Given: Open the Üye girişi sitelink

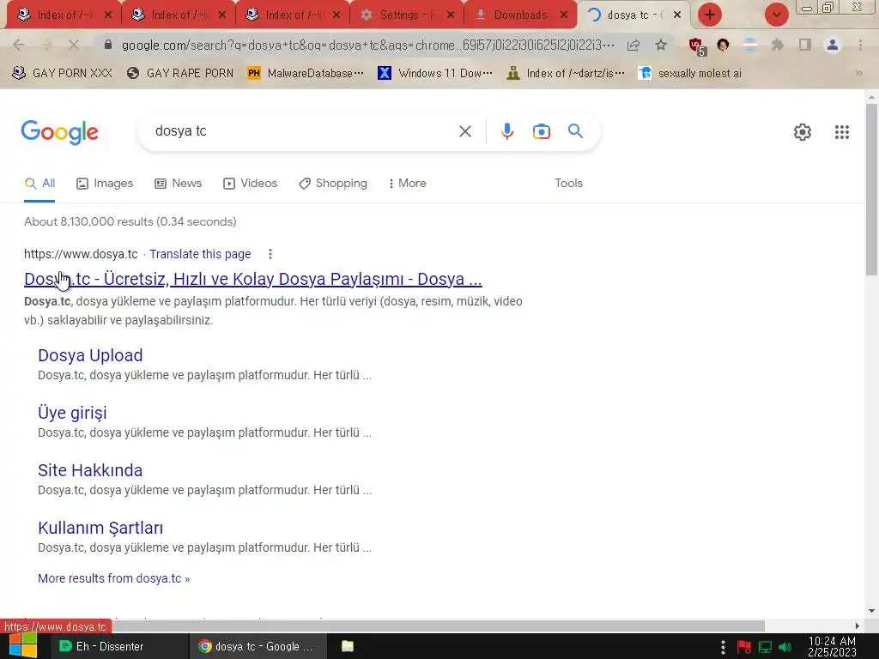Looking at the screenshot, I should coord(72,413).
